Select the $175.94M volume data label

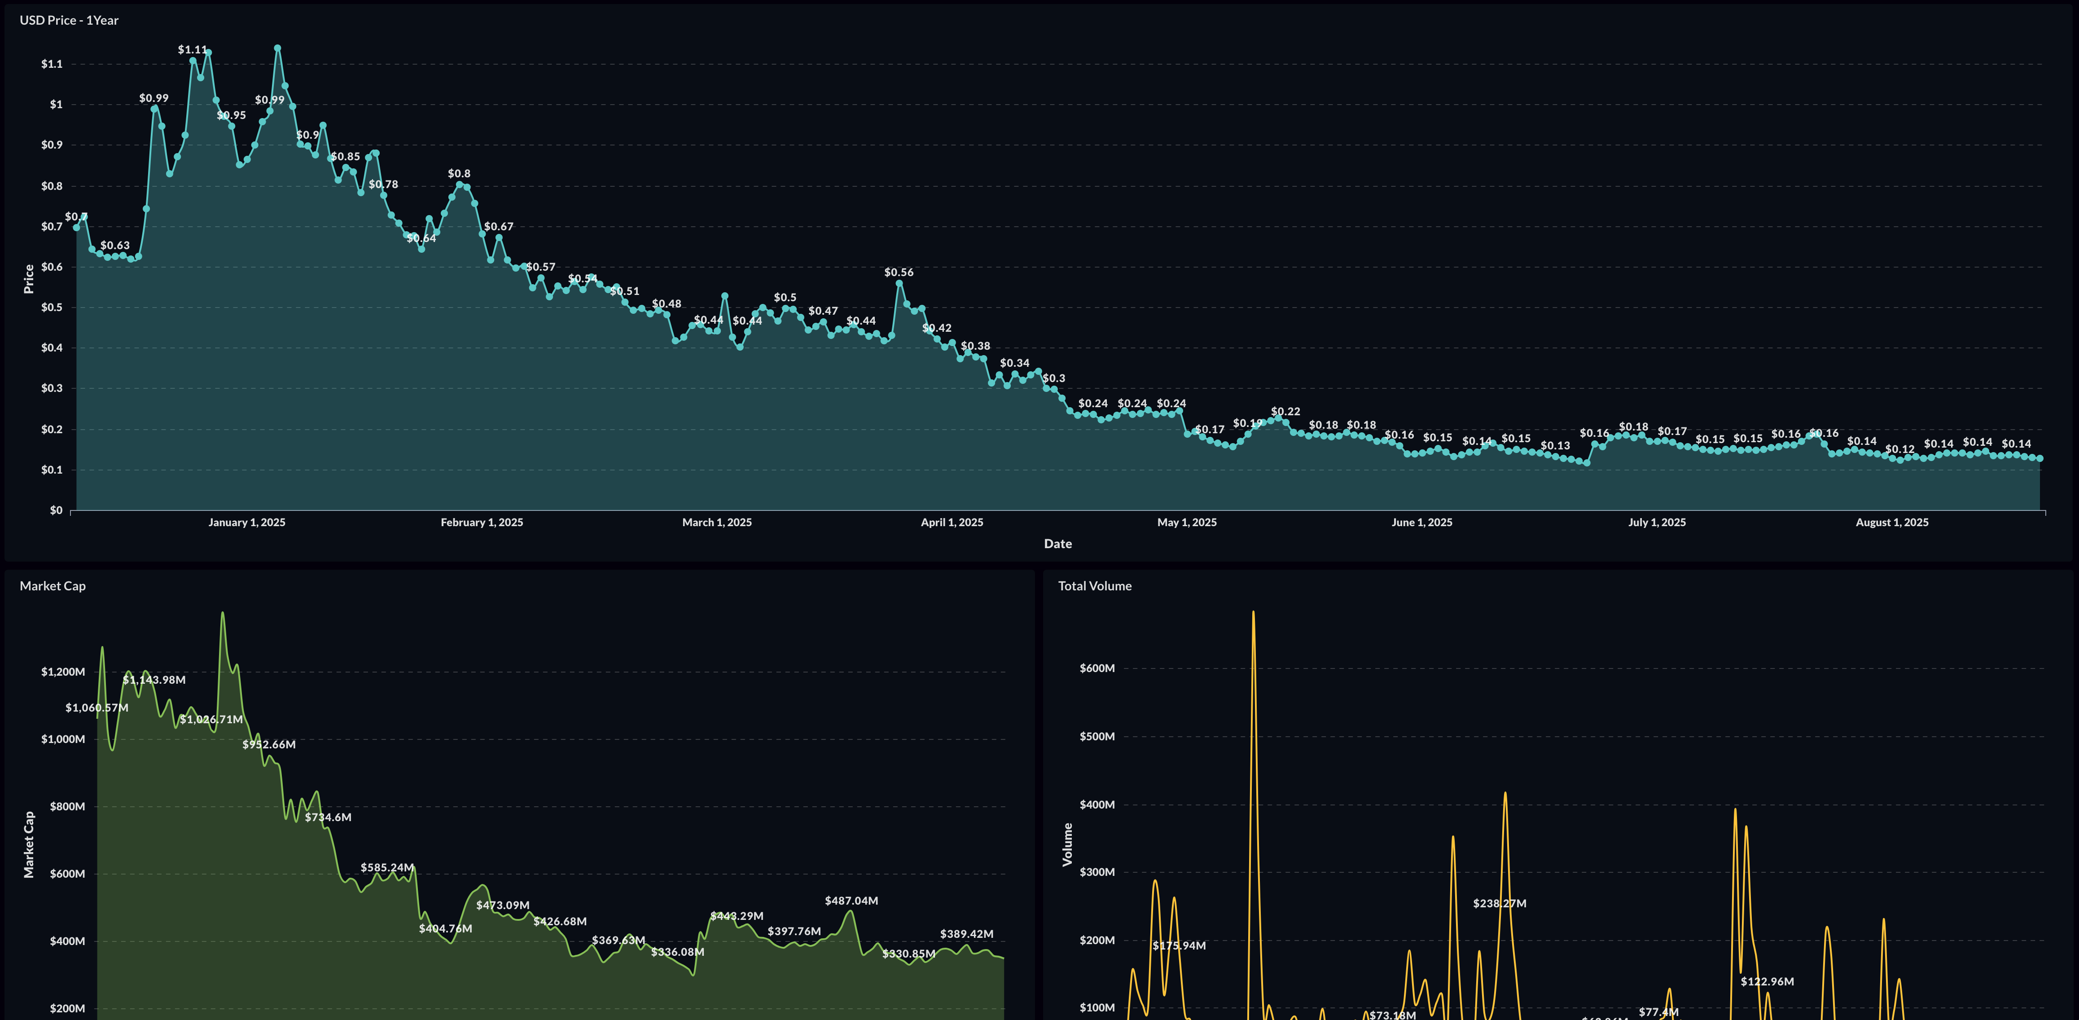click(x=1178, y=946)
